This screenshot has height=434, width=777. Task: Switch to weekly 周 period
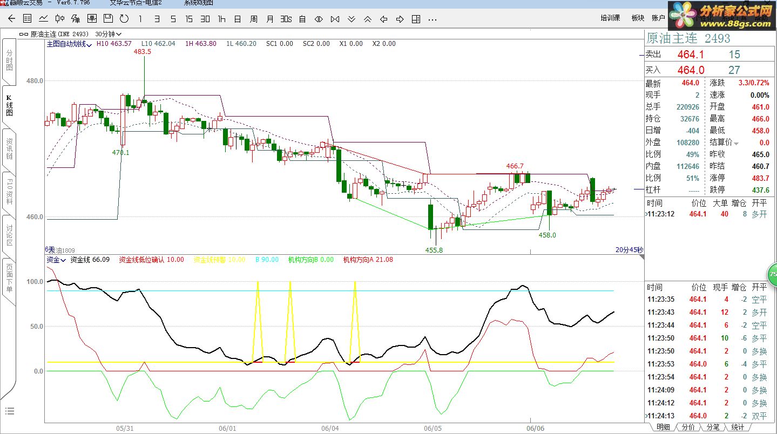(254, 19)
